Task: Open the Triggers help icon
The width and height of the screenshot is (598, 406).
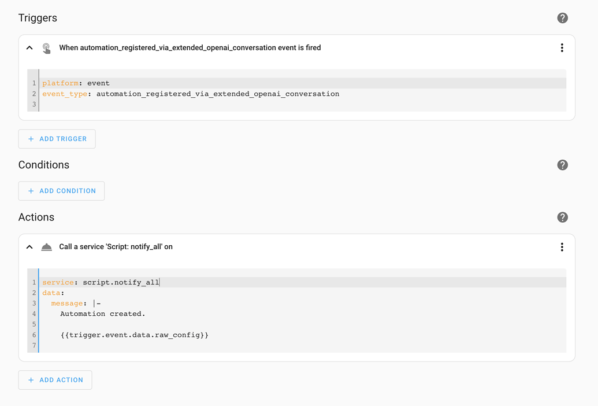Action: click(x=562, y=18)
